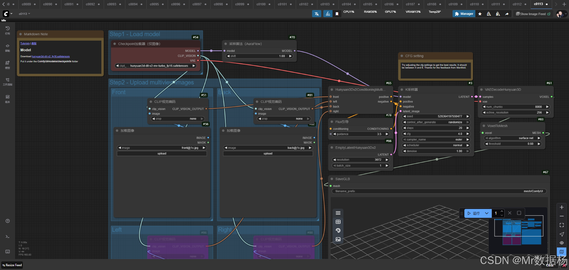Fit view using the fullscreen bracket icon
Image resolution: width=569 pixels, height=270 pixels.
click(562, 225)
